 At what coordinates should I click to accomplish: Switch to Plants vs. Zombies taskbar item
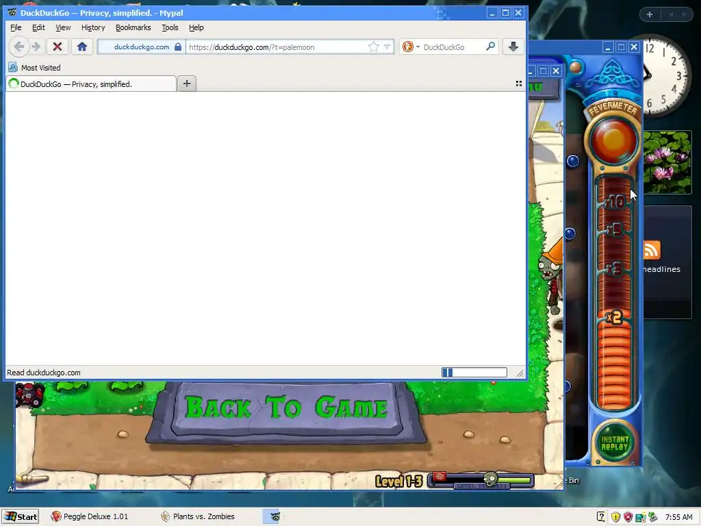(198, 516)
